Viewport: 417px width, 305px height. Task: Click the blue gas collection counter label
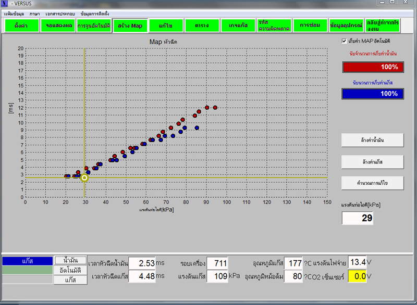click(x=373, y=83)
